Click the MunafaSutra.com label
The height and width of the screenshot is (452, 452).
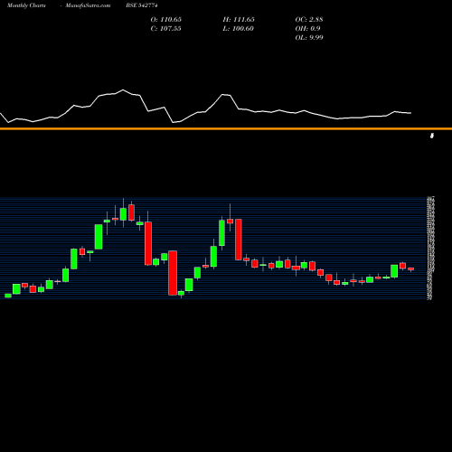pos(88,5)
